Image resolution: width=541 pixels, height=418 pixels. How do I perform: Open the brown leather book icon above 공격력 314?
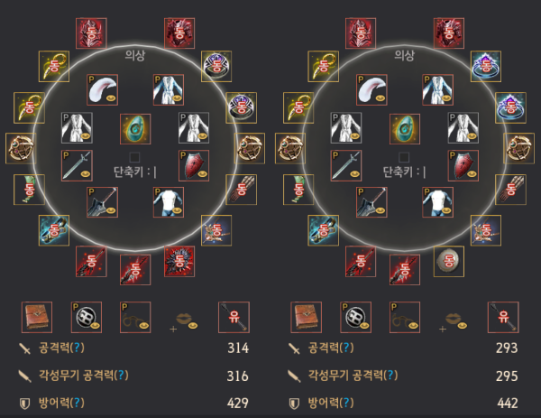pyautogui.click(x=37, y=317)
